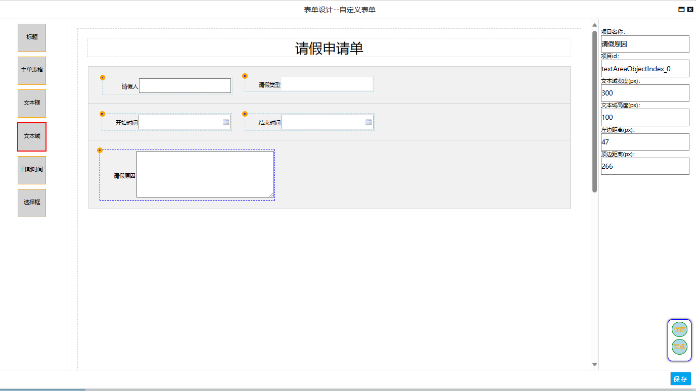Click inside the 请假原因 text area
This screenshot has width=696, height=391.
205,174
